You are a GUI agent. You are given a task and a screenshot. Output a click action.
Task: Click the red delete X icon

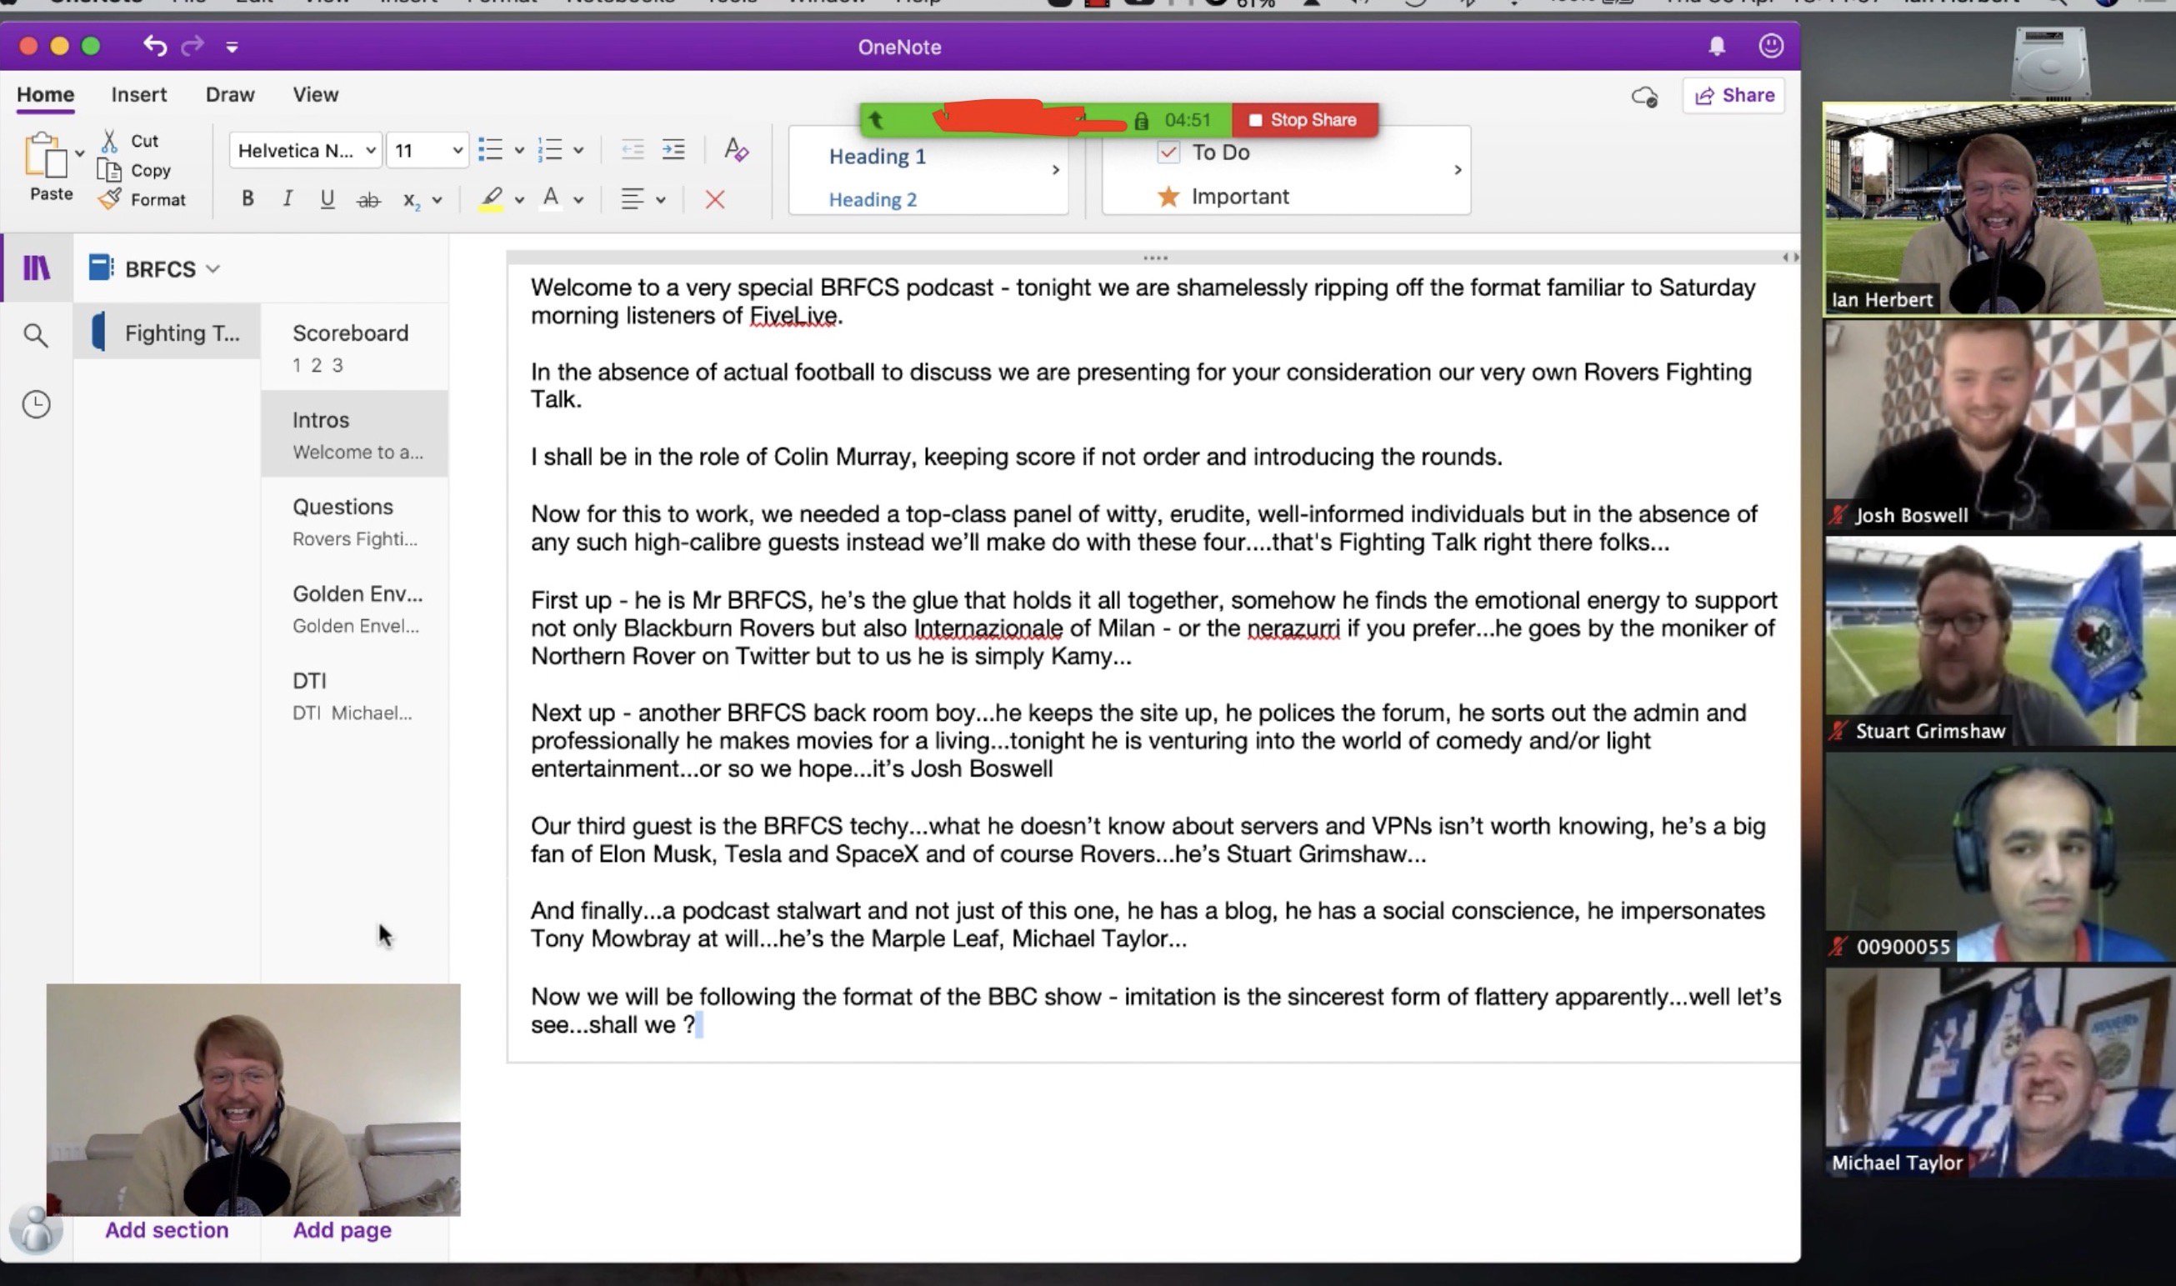(715, 200)
